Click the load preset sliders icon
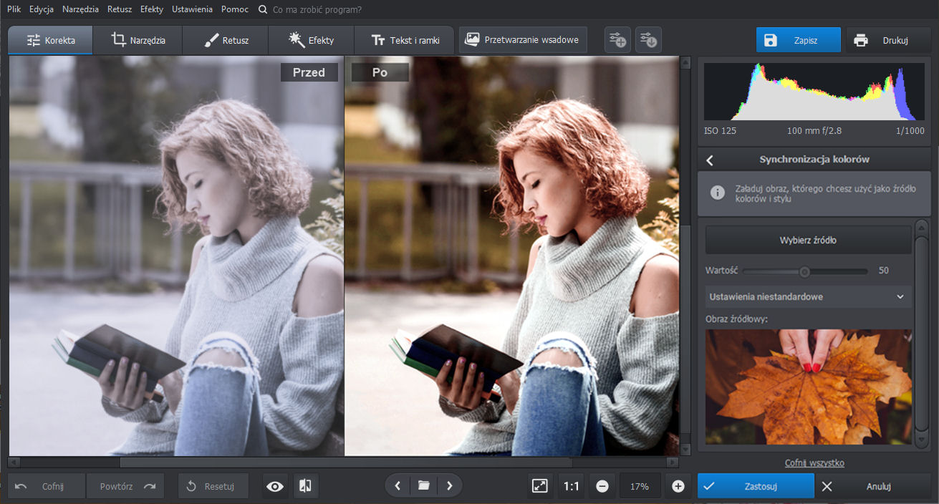The image size is (939, 504). [x=648, y=40]
